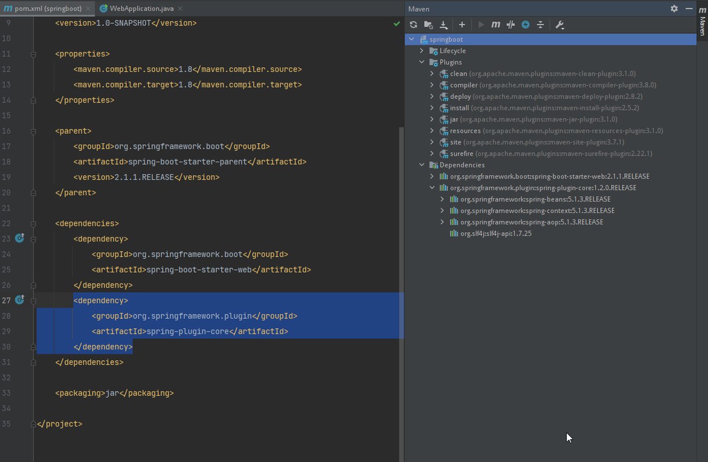Select spring-beans:5.1.3.RELEASE dependency
The height and width of the screenshot is (462, 708).
pyautogui.click(x=535, y=199)
